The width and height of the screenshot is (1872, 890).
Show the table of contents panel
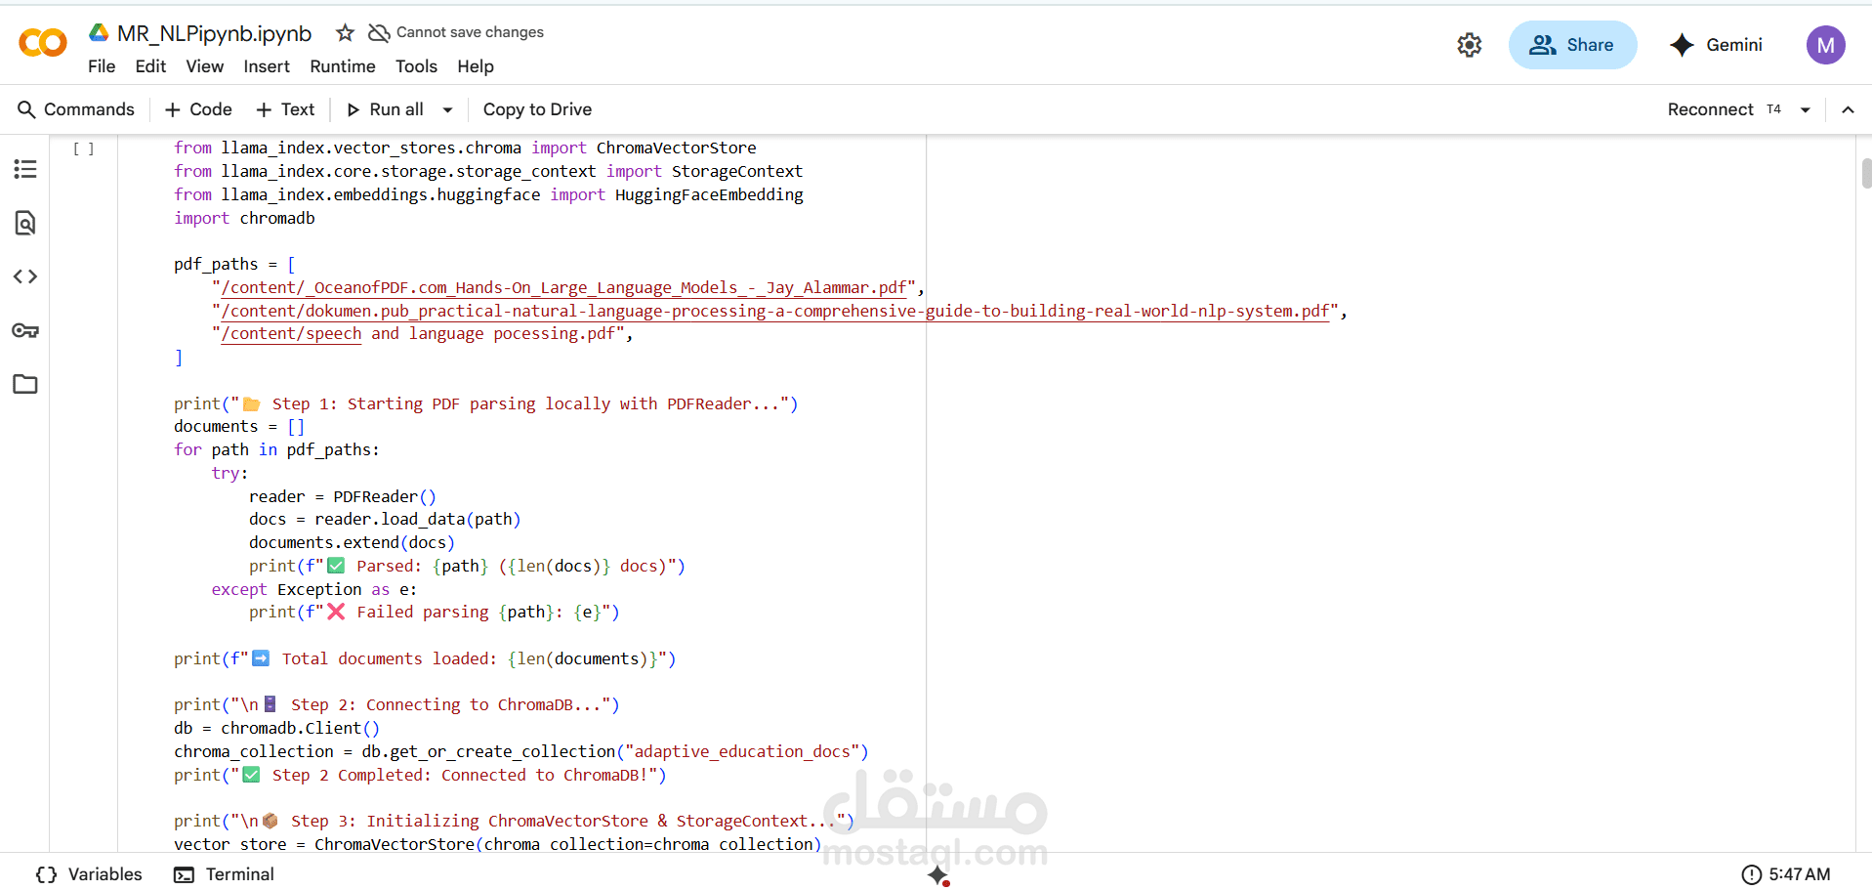click(x=25, y=169)
